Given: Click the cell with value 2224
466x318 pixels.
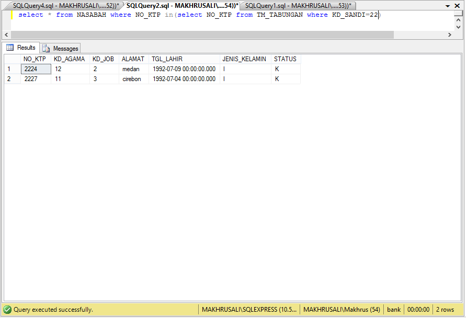Looking at the screenshot, I should coord(36,69).
